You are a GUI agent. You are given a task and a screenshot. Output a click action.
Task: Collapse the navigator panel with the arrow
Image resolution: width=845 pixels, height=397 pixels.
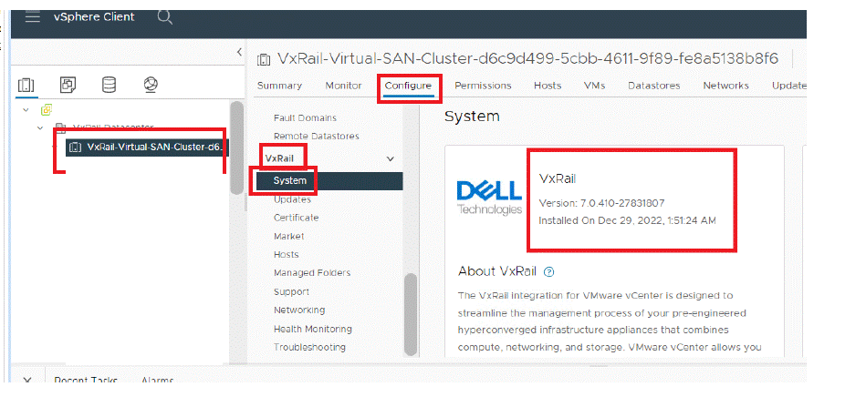coord(239,52)
